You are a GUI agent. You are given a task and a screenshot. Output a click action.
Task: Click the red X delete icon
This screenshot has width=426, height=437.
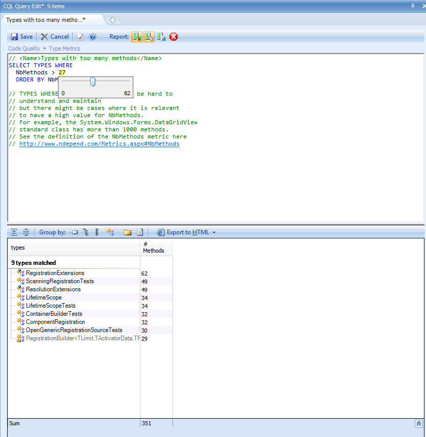(174, 37)
